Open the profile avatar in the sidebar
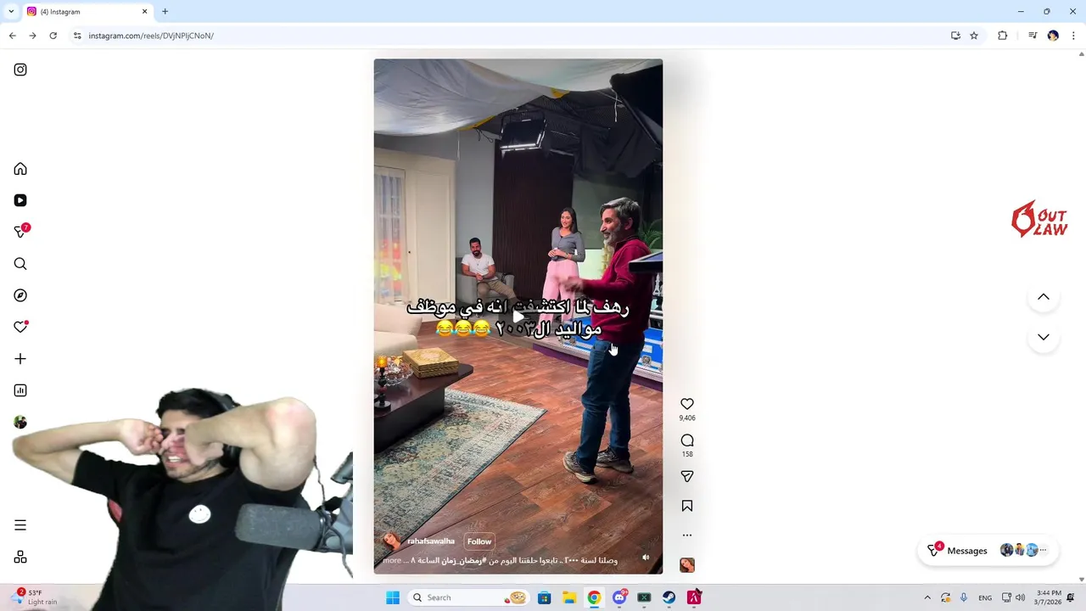This screenshot has height=611, width=1086. coord(20,422)
